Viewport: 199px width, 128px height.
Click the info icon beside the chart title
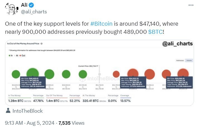(41, 44)
